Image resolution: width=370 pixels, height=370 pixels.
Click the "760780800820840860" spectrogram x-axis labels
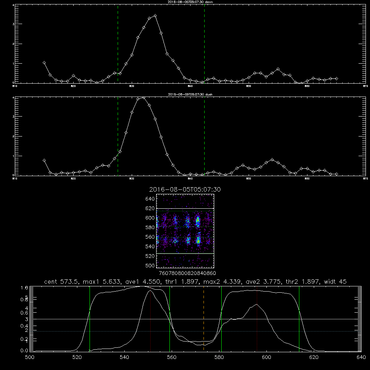coord(187,273)
